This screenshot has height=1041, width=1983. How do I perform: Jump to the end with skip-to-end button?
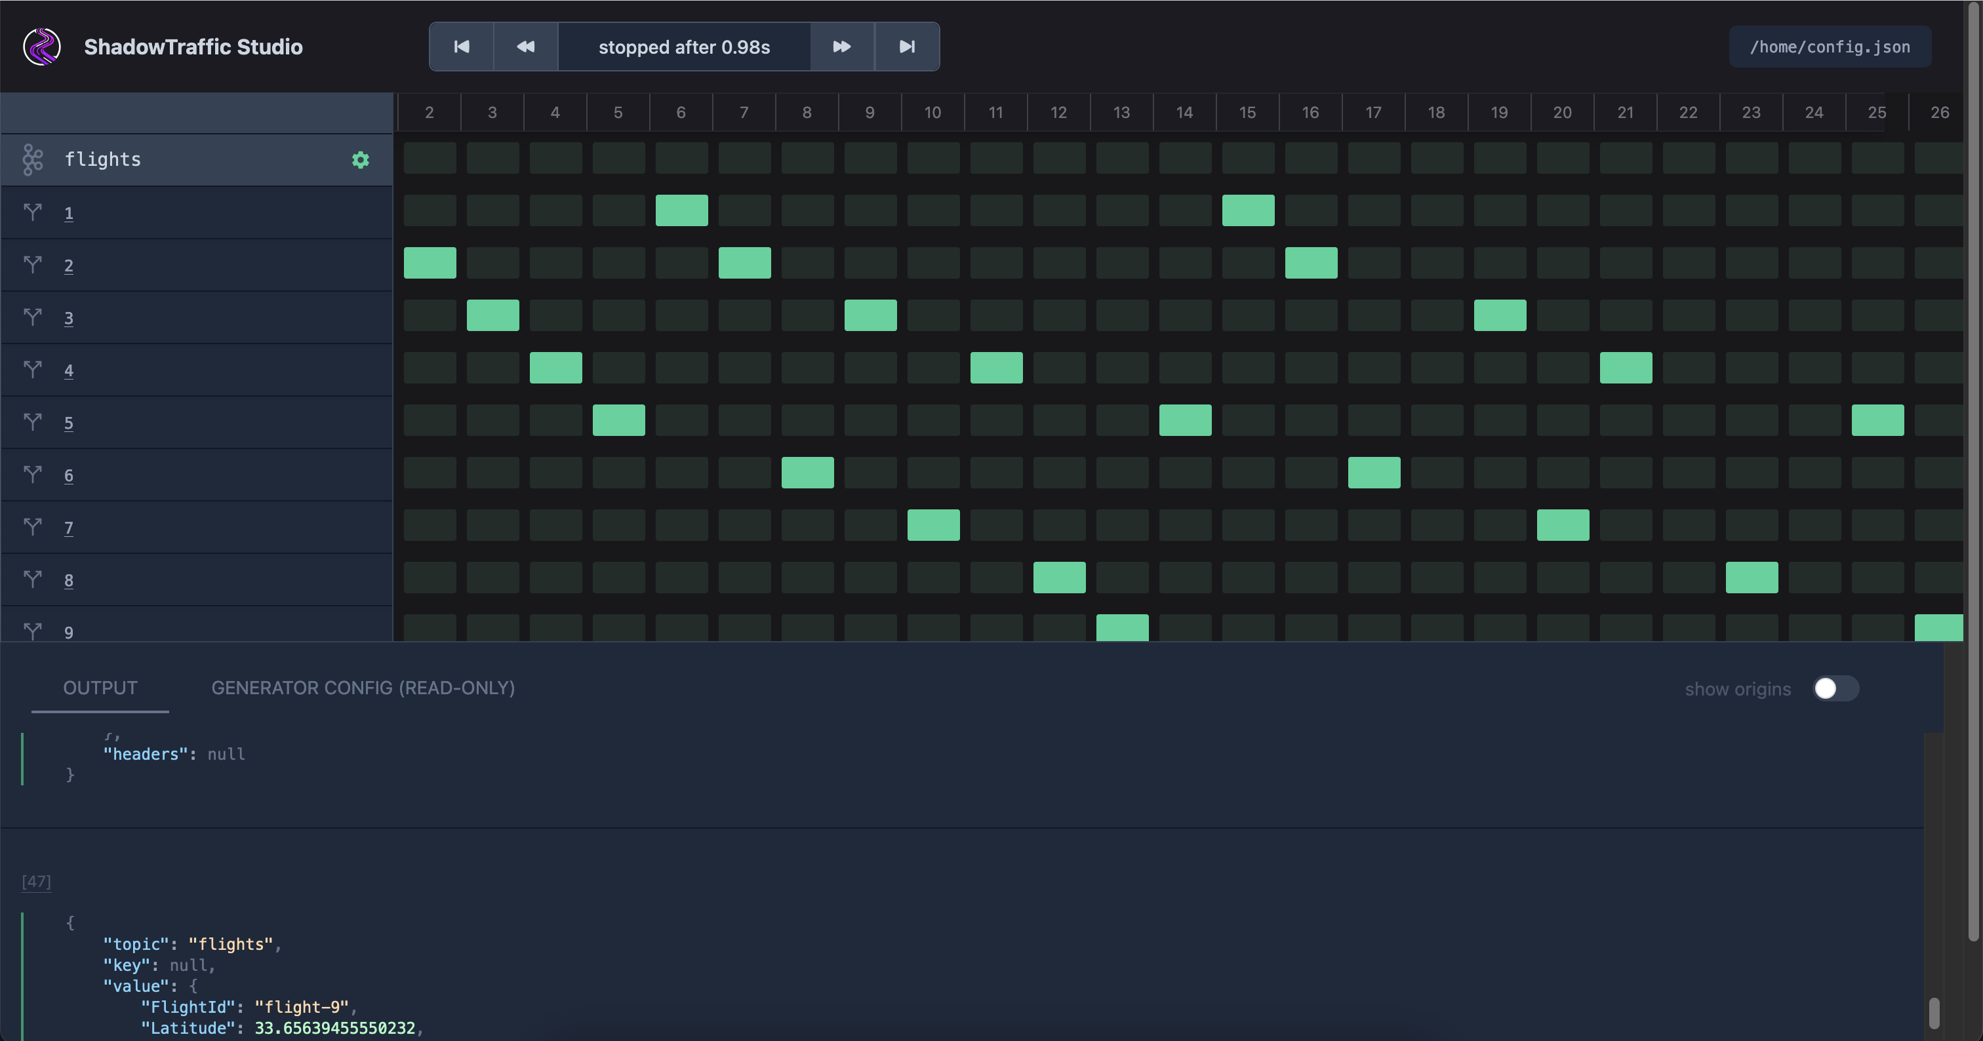coord(907,47)
